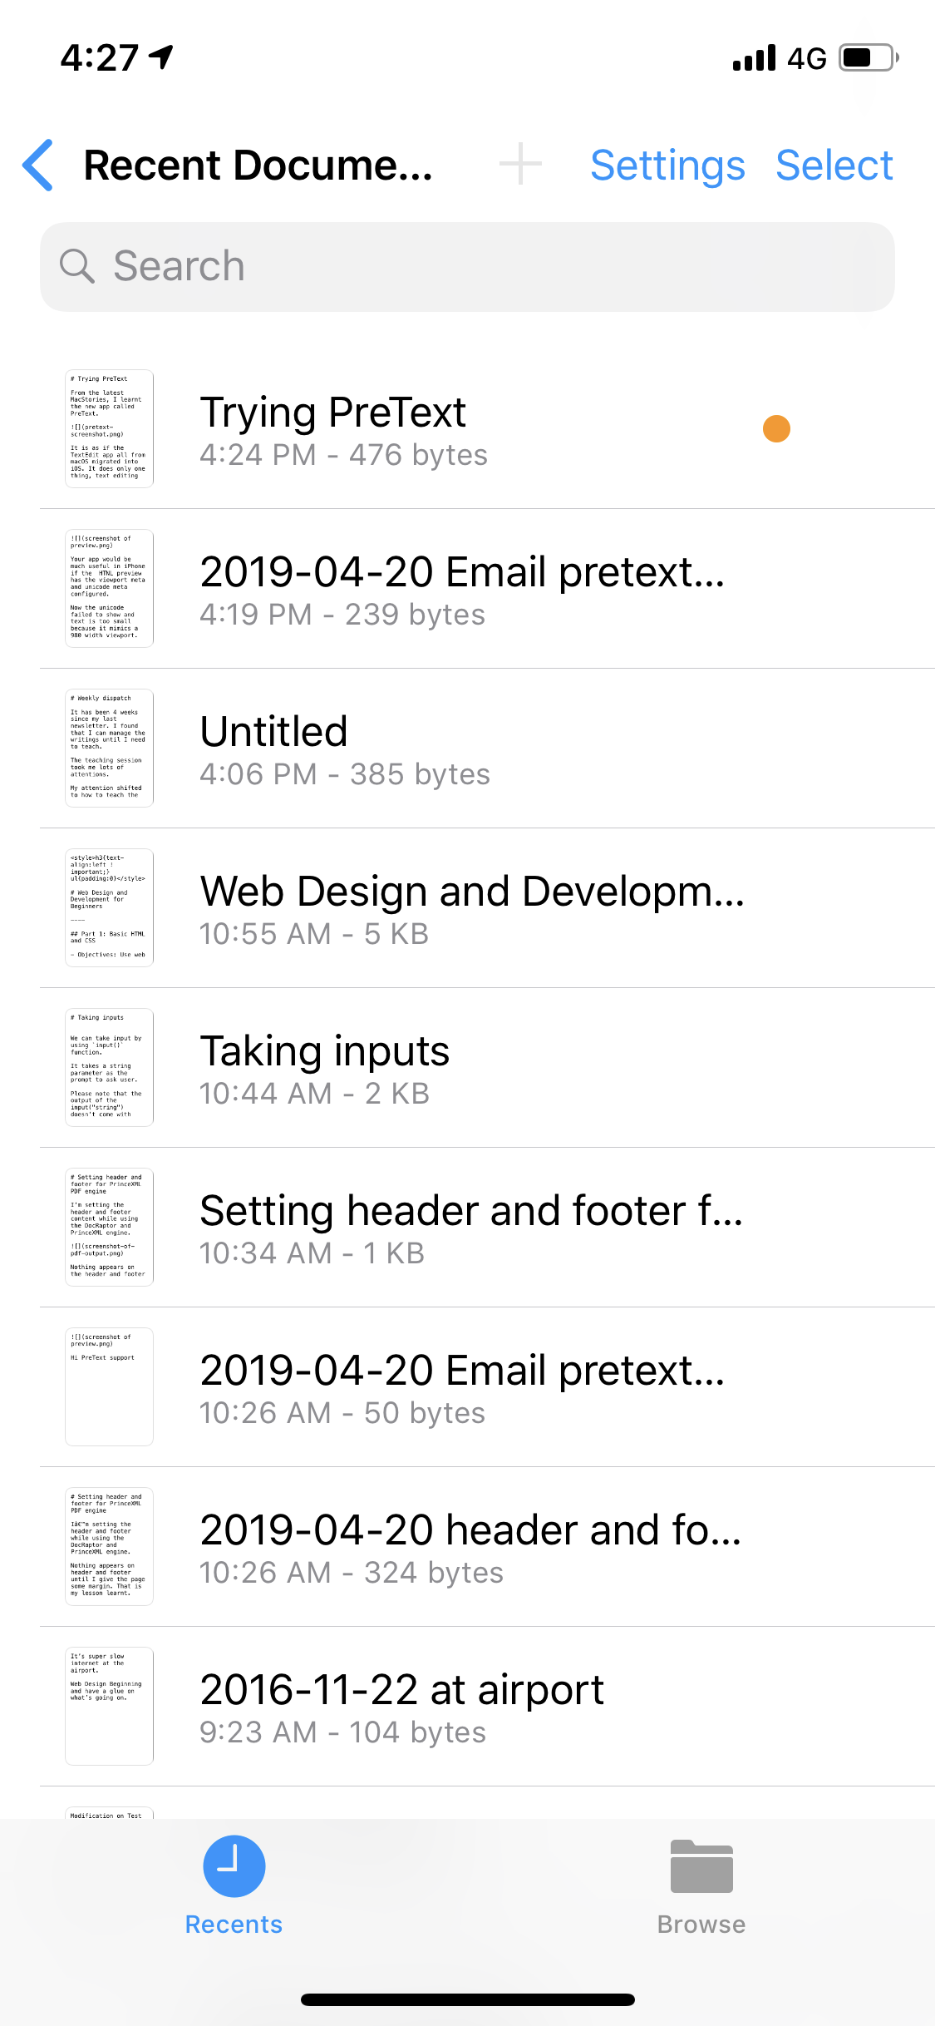
Task: Tap the Browse folder icon
Action: coord(701,1866)
